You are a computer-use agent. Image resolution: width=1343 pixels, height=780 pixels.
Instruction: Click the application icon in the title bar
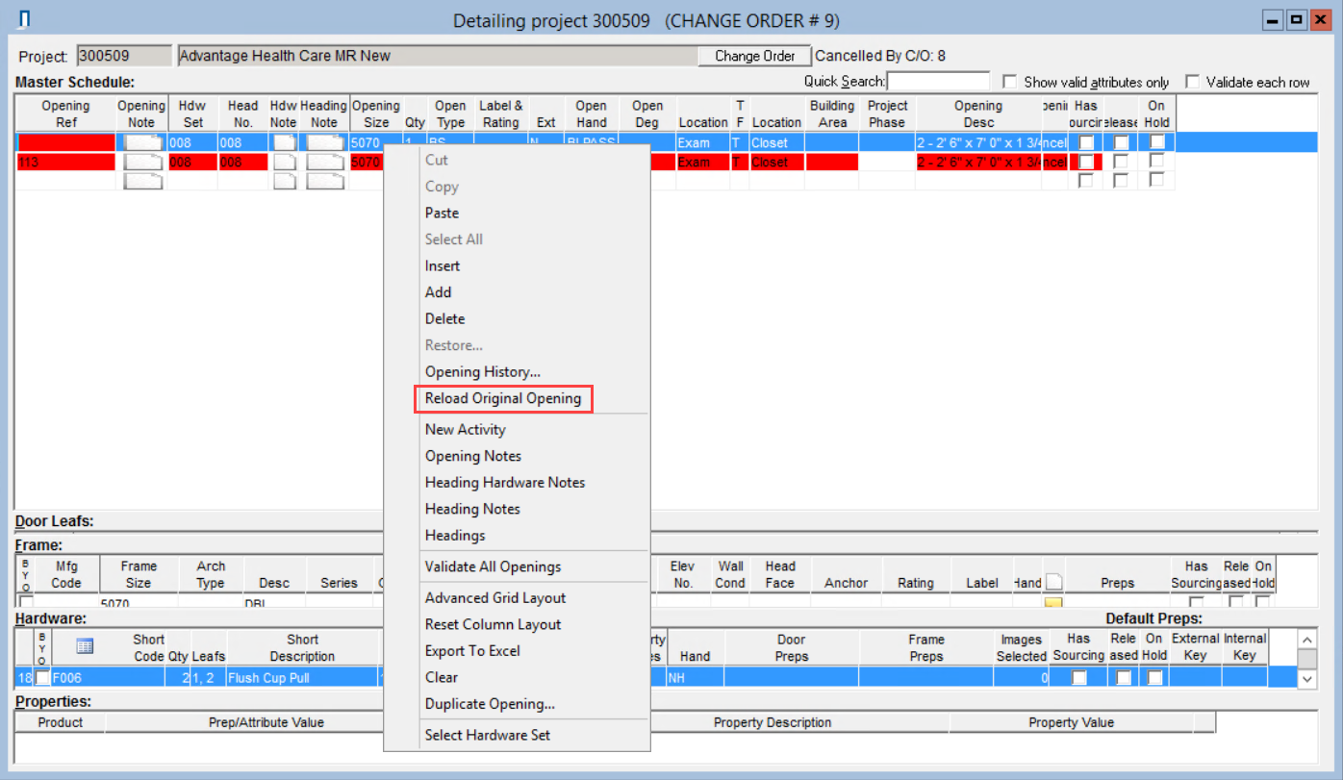click(25, 20)
